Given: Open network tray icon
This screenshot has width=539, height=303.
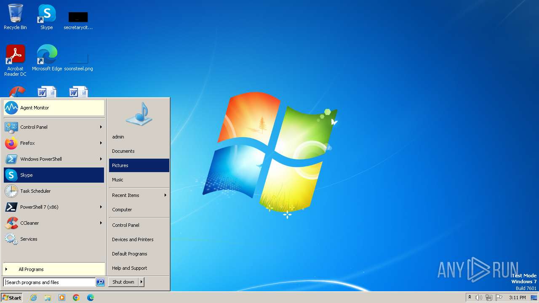Looking at the screenshot, I should (489, 298).
